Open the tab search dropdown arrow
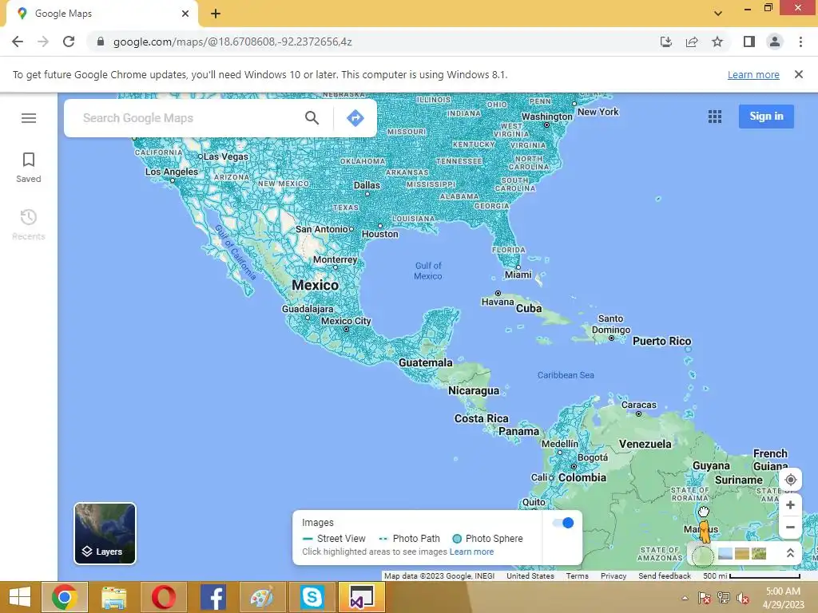Viewport: 818px width, 613px height. point(718,14)
